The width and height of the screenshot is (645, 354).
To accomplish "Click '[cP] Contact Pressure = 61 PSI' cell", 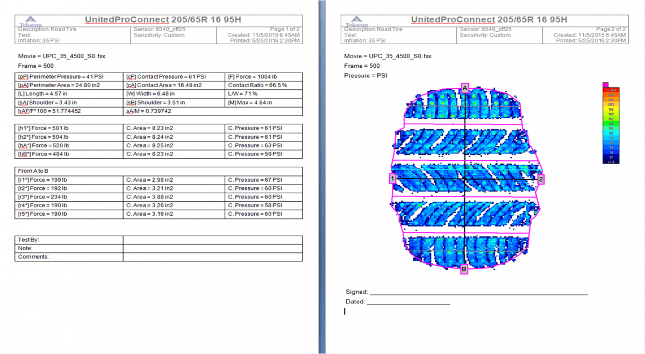I will pyautogui.click(x=174, y=76).
